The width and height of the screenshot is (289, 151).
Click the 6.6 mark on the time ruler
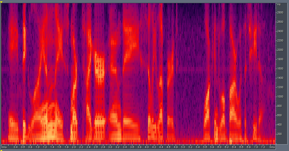[x=241, y=147]
